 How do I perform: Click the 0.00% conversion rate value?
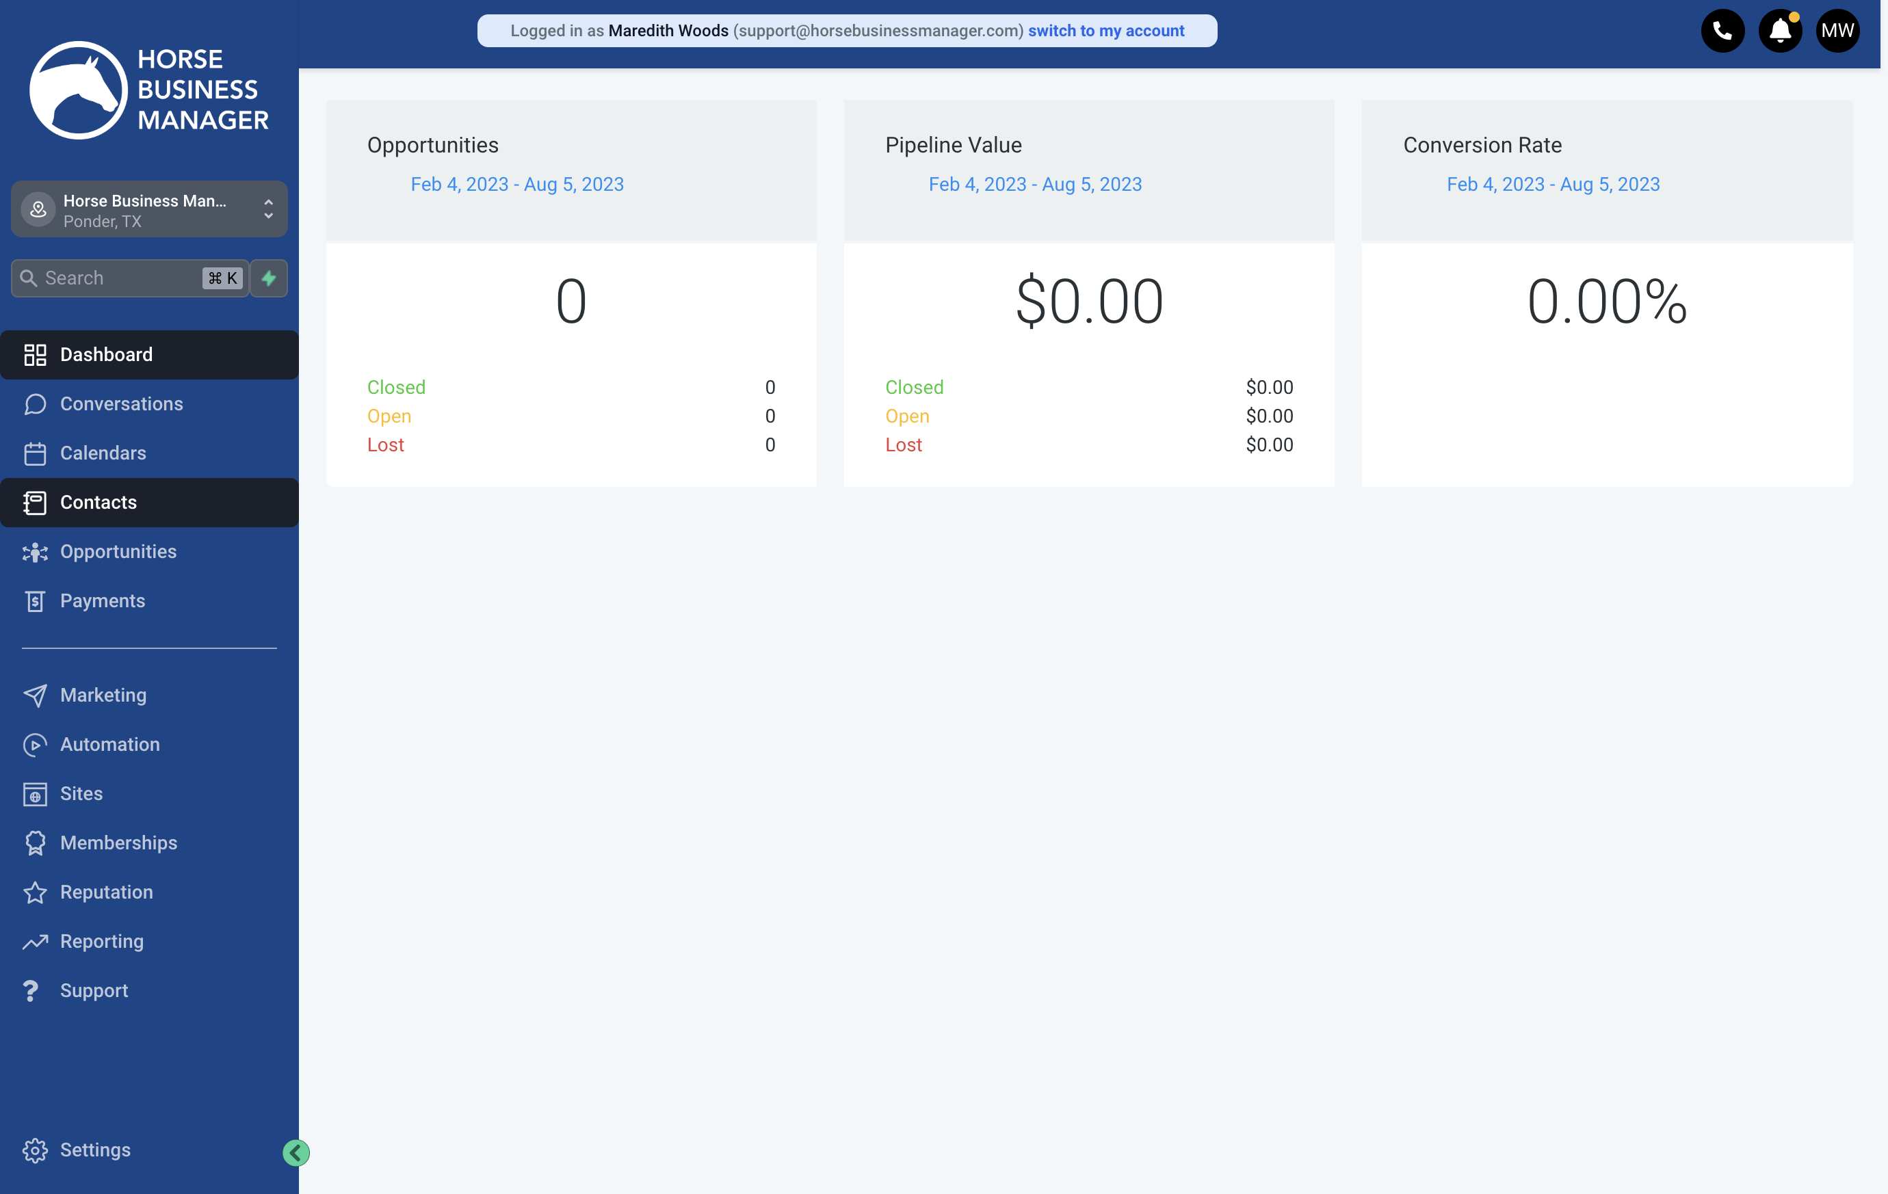point(1608,302)
